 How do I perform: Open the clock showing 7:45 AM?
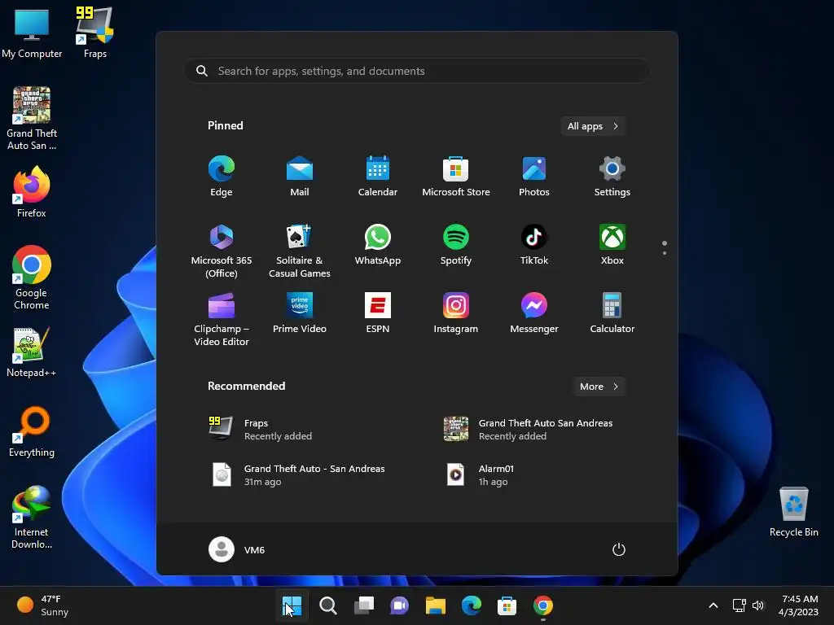[798, 605]
